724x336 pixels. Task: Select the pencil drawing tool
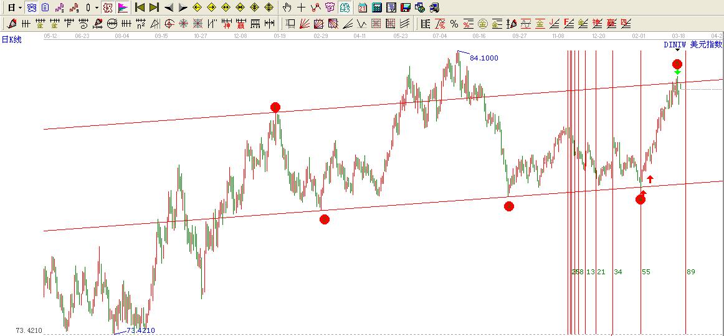click(12, 24)
